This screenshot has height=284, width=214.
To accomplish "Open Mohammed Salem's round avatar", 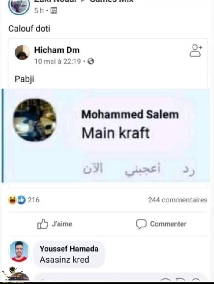I will coord(35,120).
